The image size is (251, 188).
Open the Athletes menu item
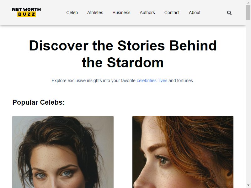pos(95,13)
